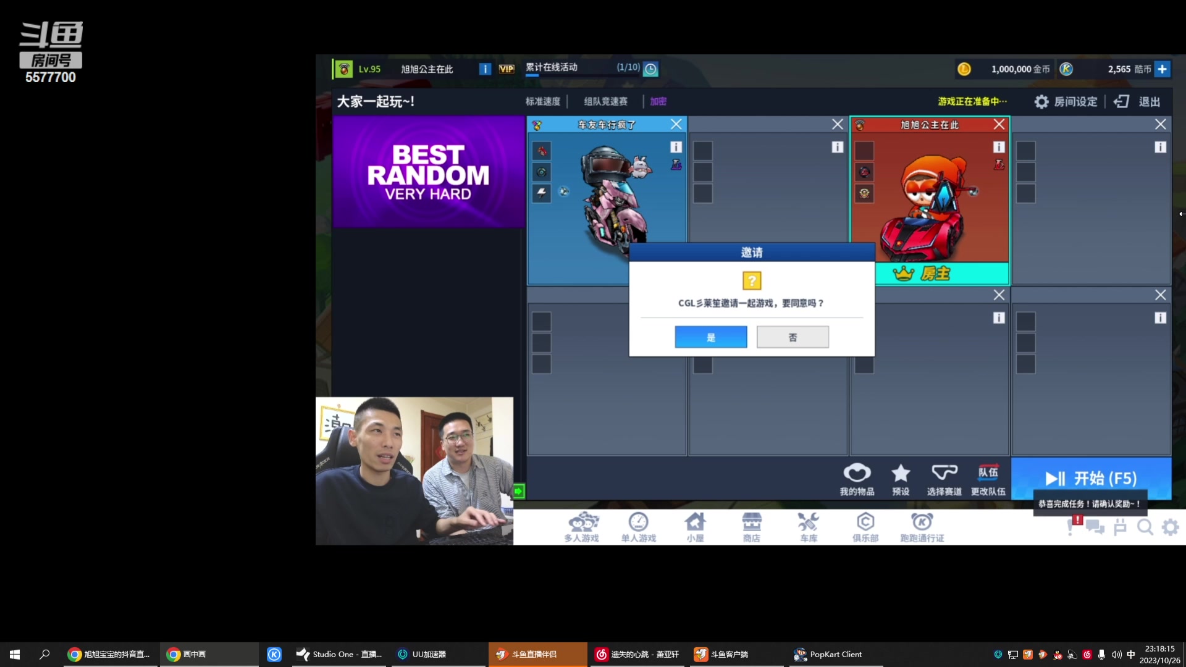Click the 恭喜完成任务 reward notification
The width and height of the screenshot is (1186, 667).
tap(1090, 504)
